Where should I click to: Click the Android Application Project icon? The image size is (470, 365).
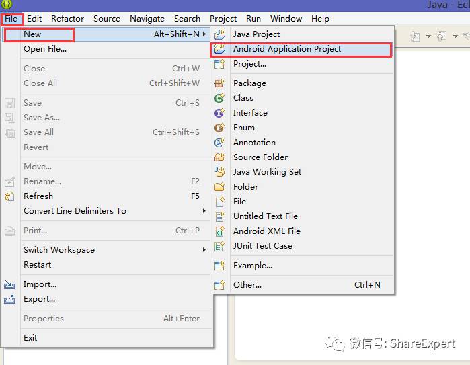coord(219,49)
